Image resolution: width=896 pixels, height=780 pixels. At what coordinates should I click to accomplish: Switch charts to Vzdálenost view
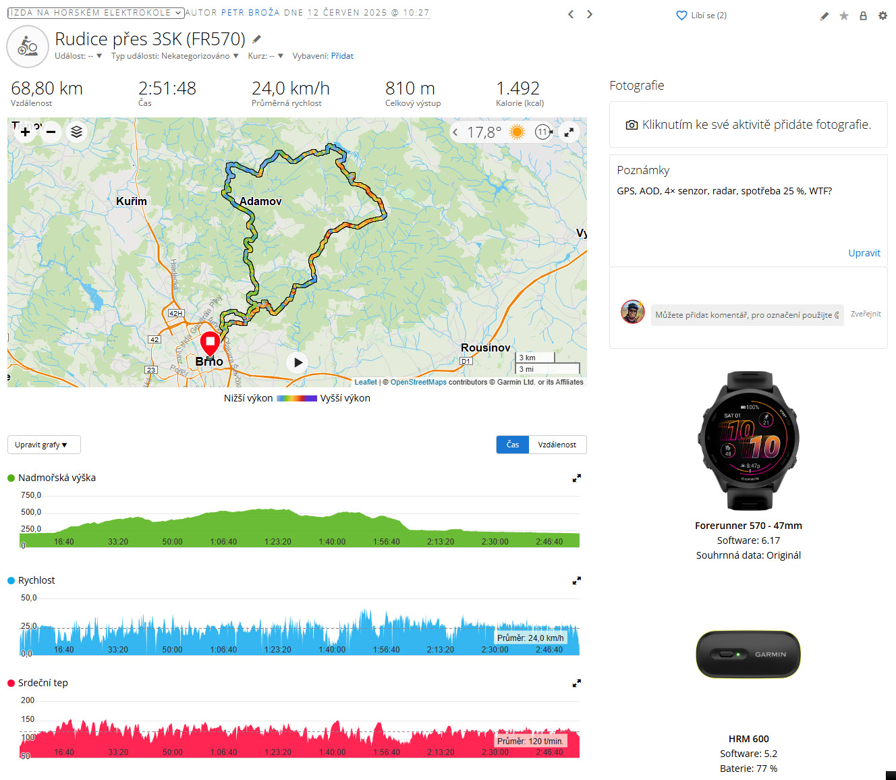(x=557, y=445)
